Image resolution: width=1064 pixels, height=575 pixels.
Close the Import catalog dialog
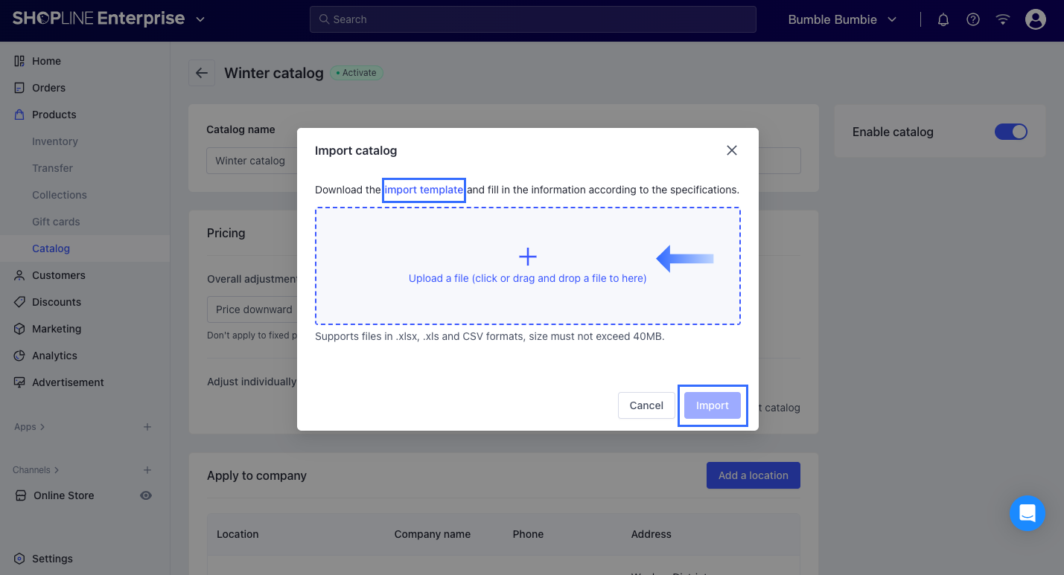[732, 150]
